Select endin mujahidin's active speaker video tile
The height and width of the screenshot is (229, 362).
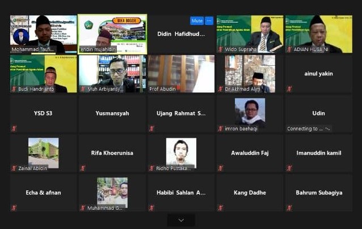pyautogui.click(x=112, y=34)
